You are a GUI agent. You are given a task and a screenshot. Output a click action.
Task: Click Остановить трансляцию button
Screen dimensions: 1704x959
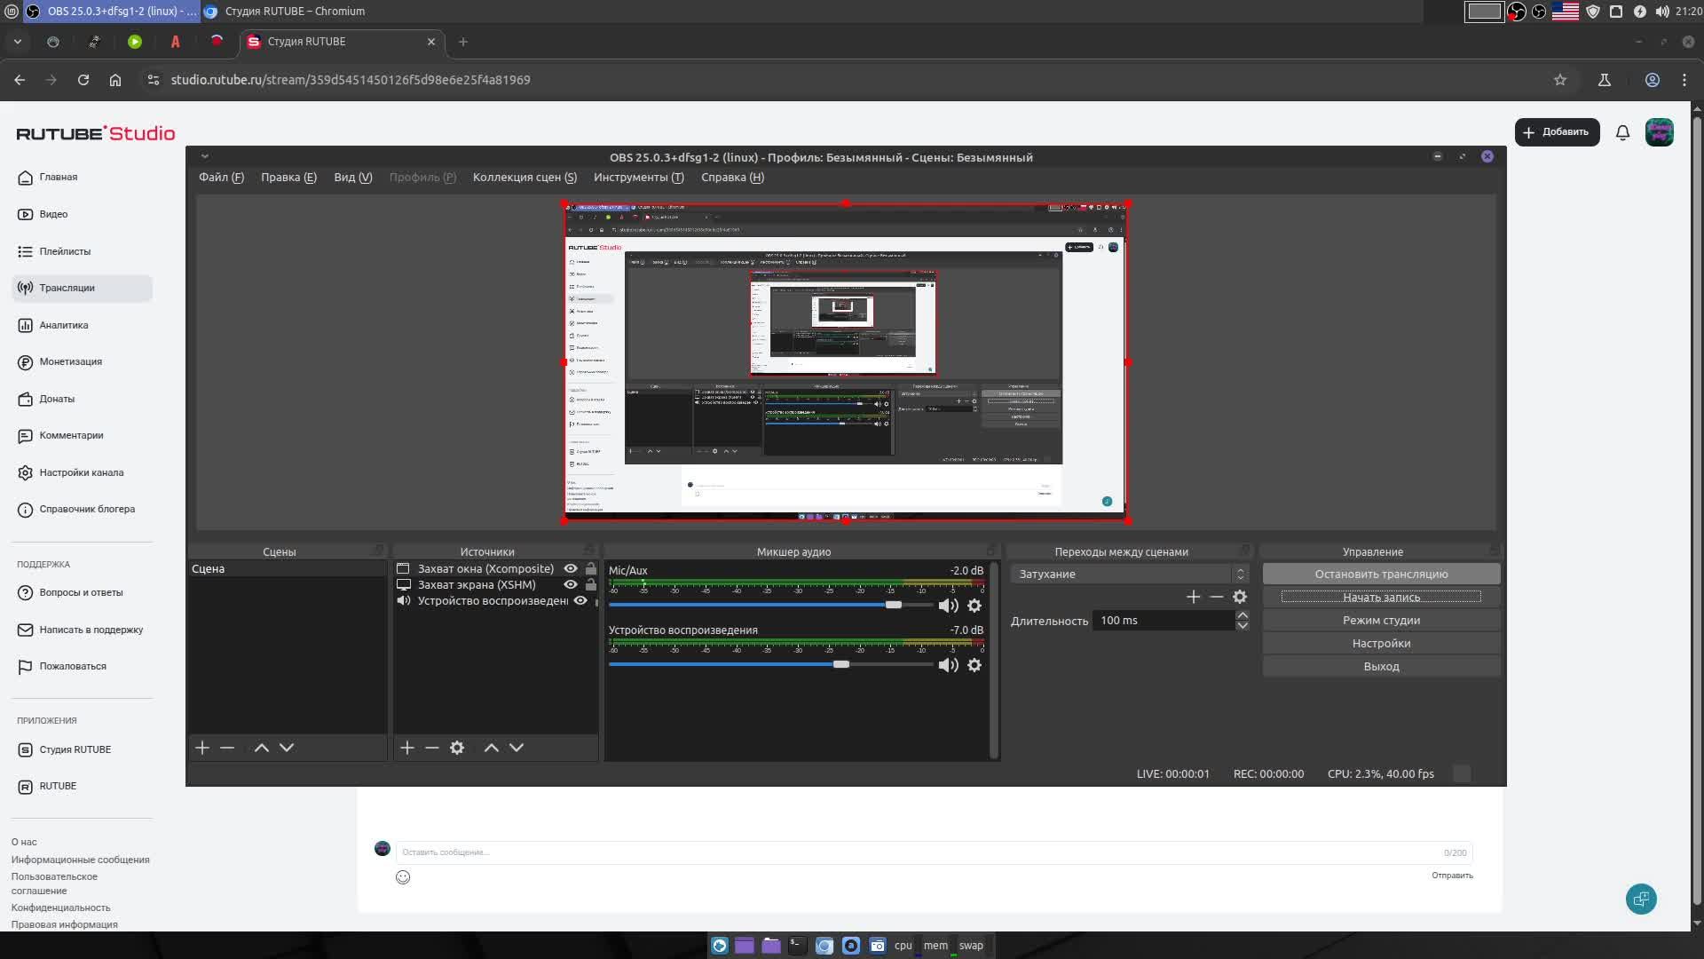click(x=1381, y=575)
